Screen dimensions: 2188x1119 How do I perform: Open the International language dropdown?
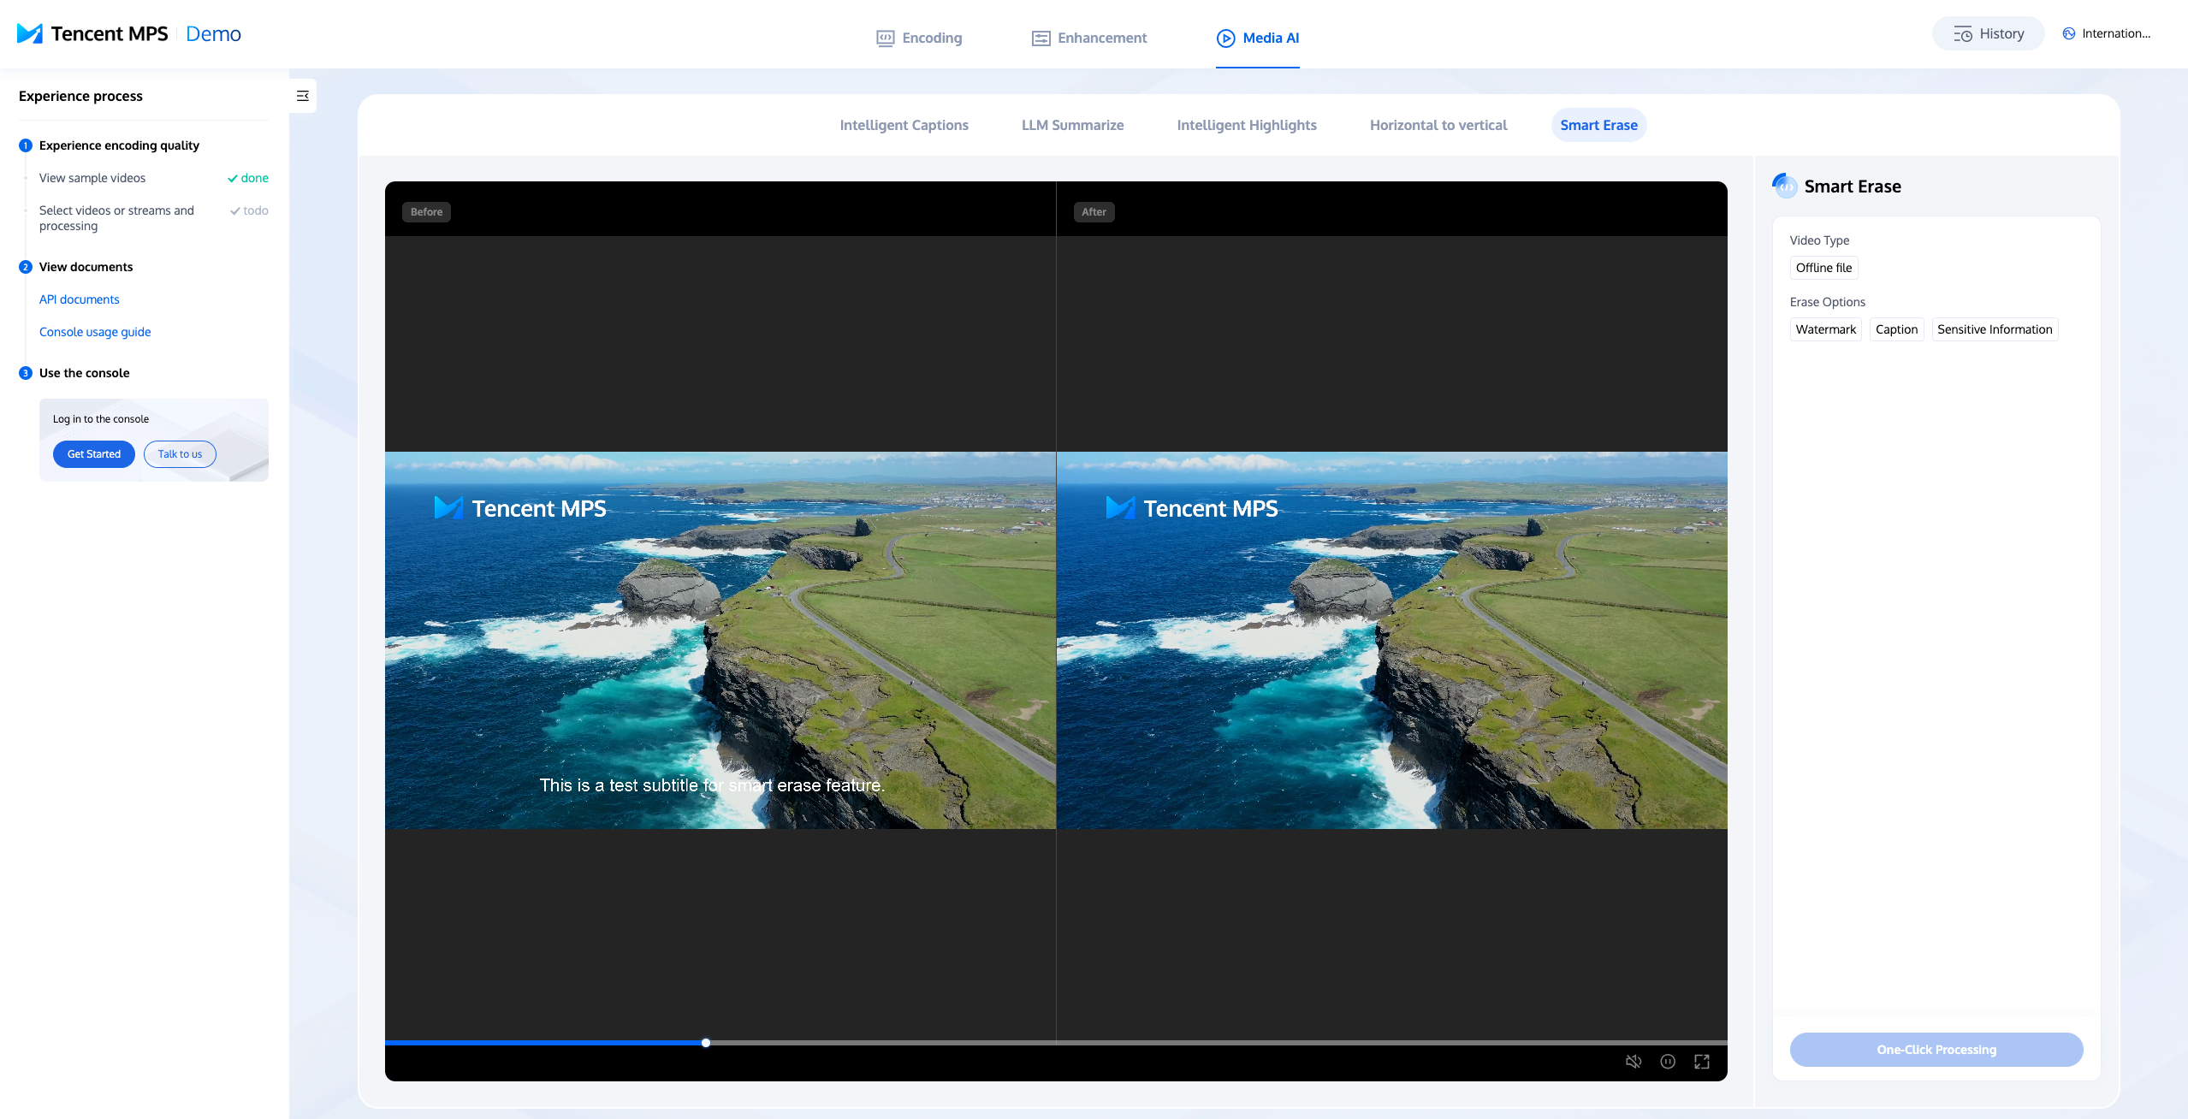pyautogui.click(x=2106, y=33)
